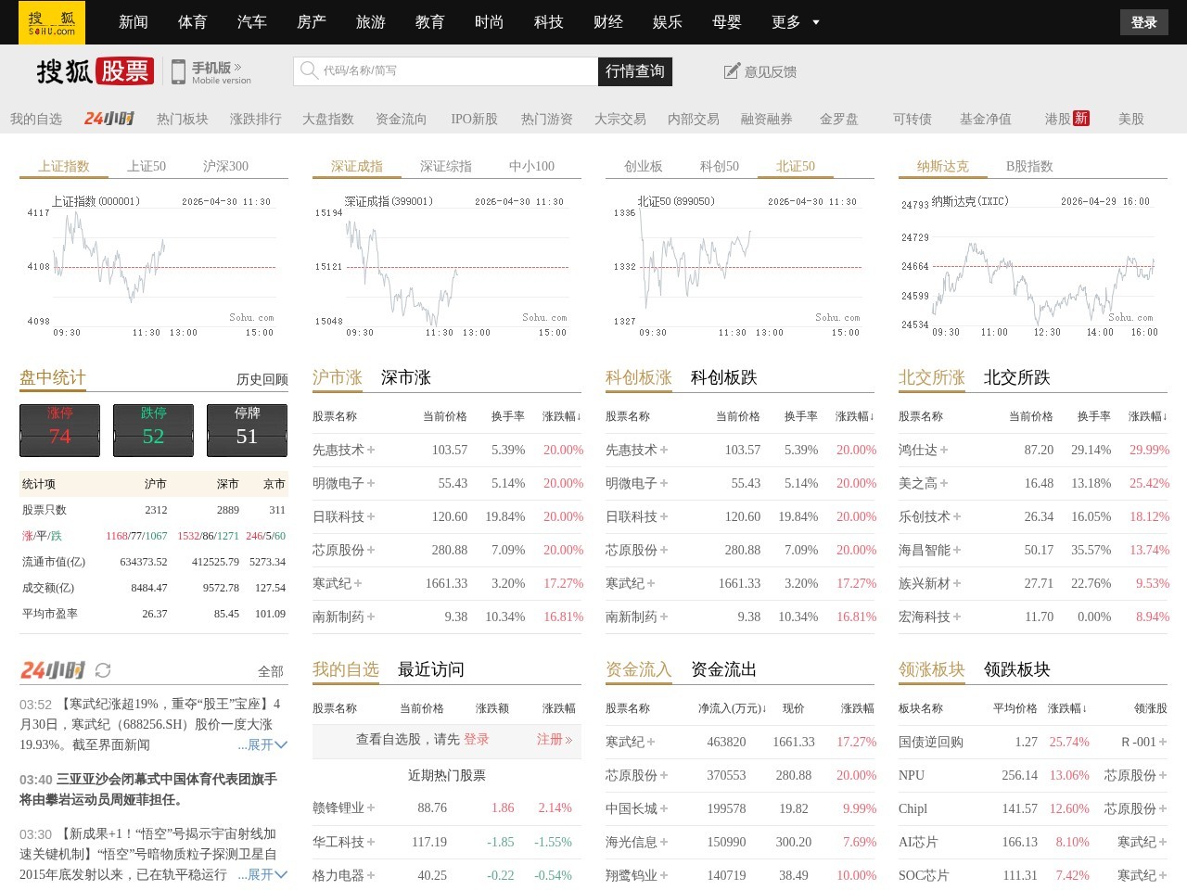
Task: Click the 停牌 51 counter tile
Action: pyautogui.click(x=247, y=430)
